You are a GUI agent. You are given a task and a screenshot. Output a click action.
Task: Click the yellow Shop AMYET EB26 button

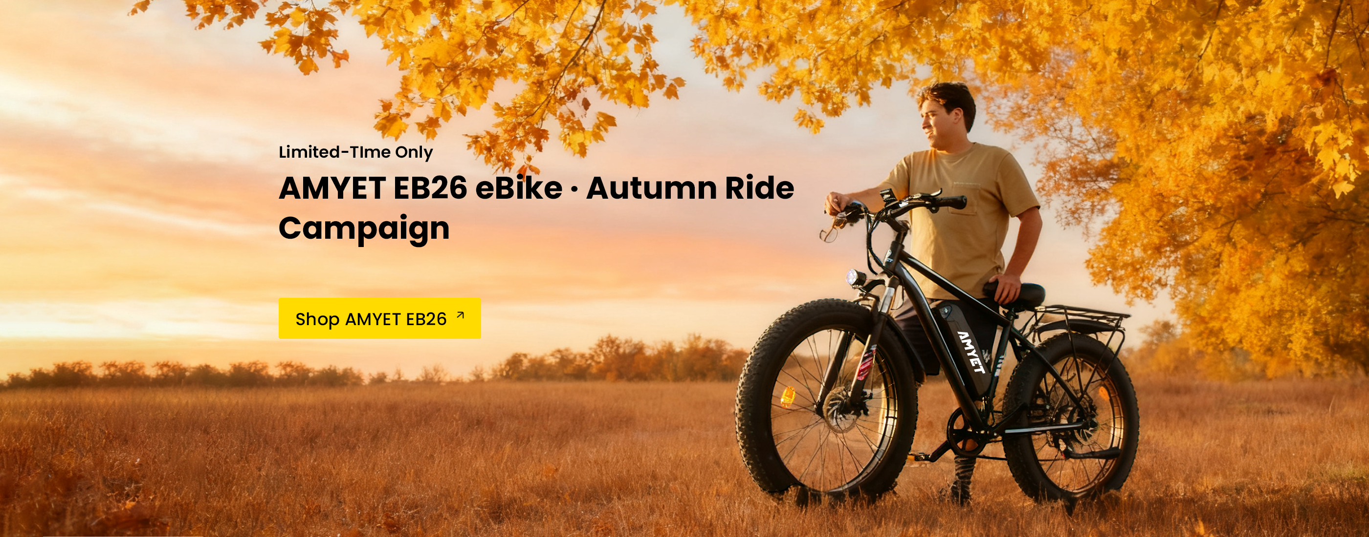(x=379, y=318)
